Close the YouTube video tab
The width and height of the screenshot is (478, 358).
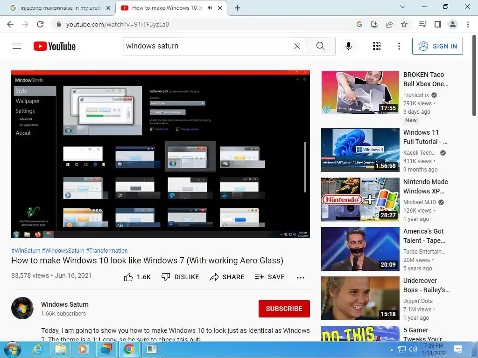pos(220,8)
